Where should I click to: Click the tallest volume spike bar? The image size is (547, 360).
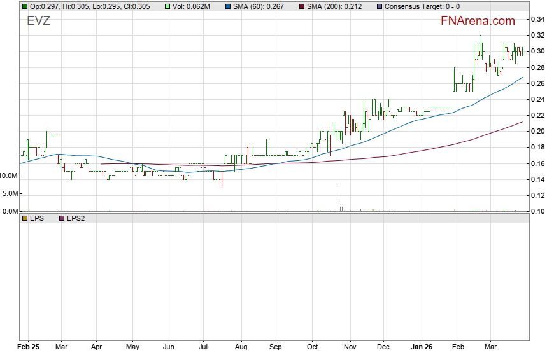pos(337,197)
